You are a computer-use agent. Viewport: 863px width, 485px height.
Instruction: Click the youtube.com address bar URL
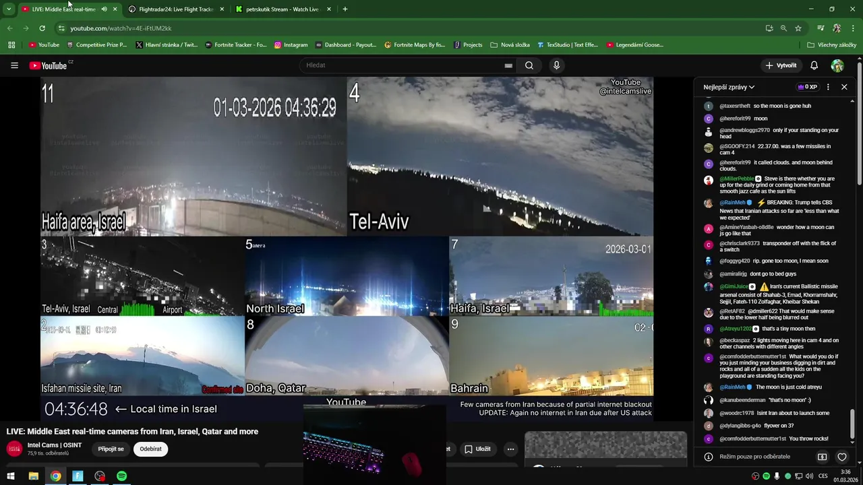coord(121,28)
